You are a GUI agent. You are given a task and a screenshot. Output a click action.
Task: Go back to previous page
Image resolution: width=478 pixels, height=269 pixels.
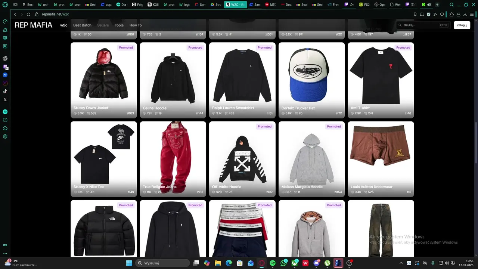pyautogui.click(x=15, y=14)
